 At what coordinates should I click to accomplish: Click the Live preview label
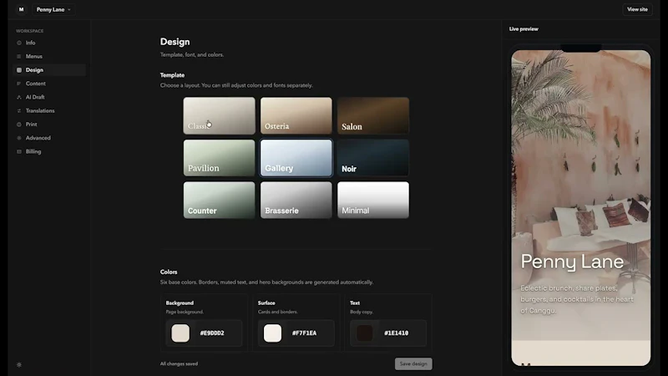click(524, 29)
